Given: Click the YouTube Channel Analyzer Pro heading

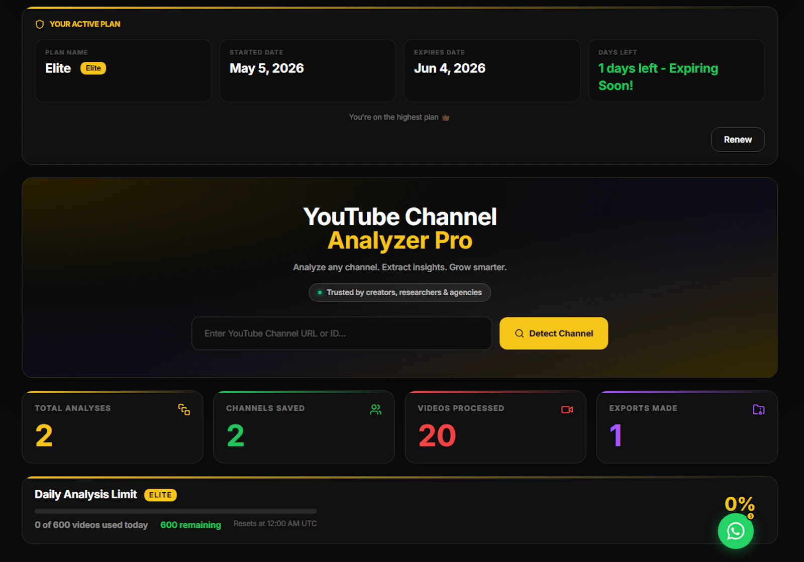Looking at the screenshot, I should click(x=400, y=229).
